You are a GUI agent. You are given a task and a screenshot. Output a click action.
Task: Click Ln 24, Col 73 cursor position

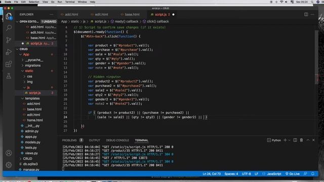click(x=212, y=174)
